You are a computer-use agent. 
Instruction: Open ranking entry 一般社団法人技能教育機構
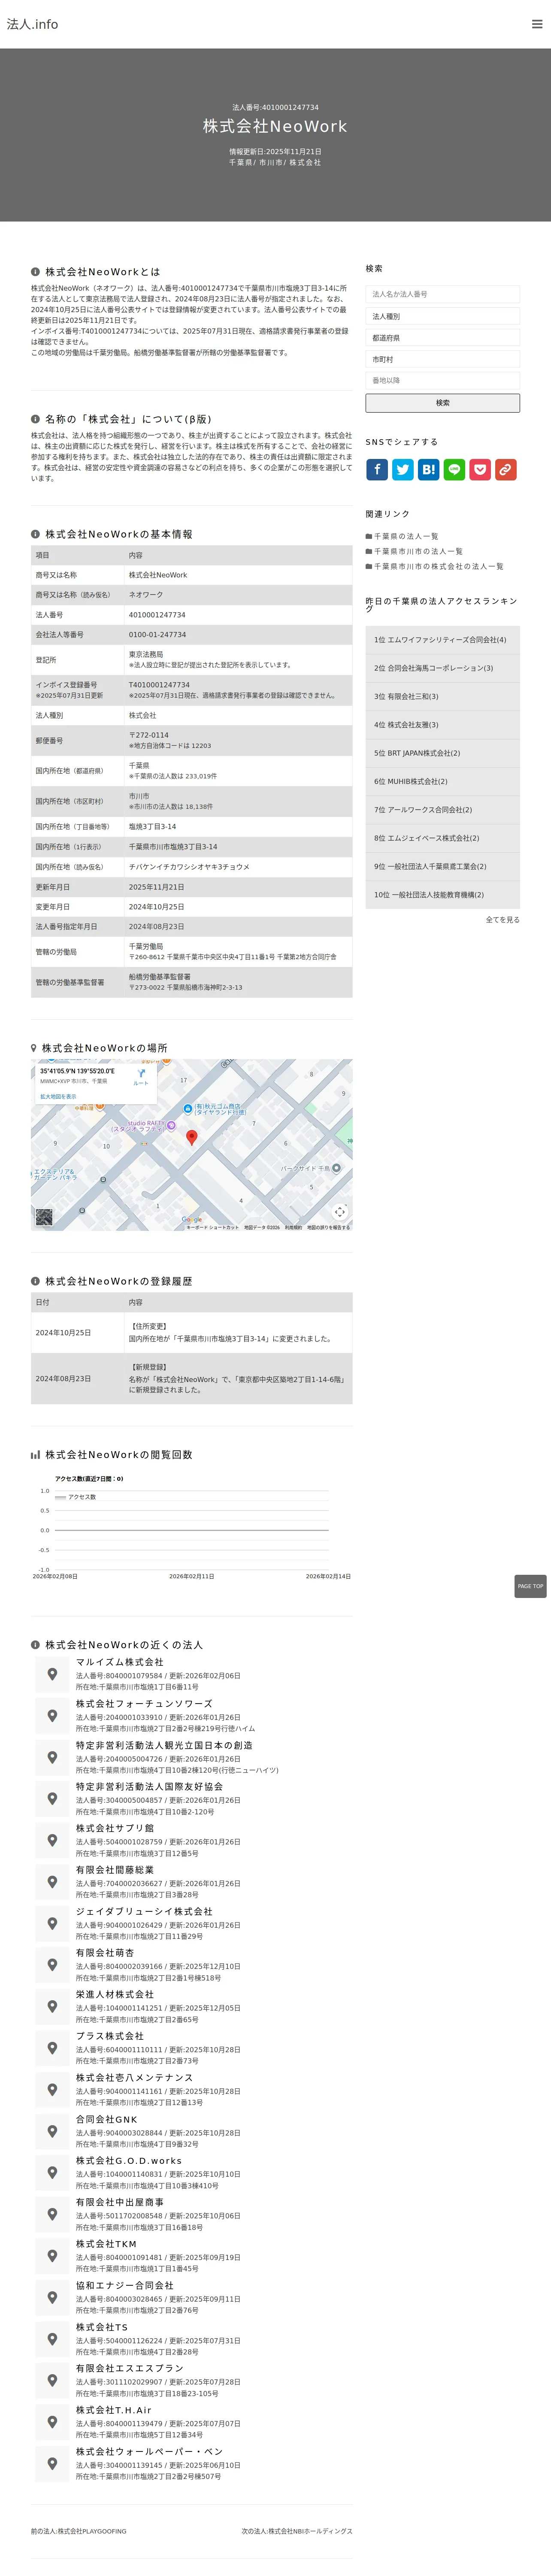click(429, 895)
